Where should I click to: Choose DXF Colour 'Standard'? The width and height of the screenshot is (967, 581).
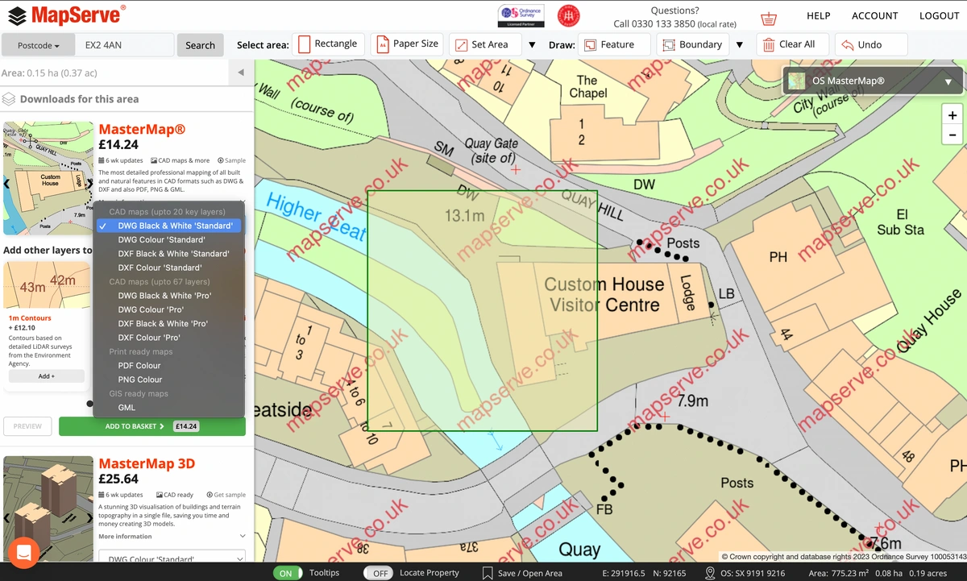coord(168,268)
